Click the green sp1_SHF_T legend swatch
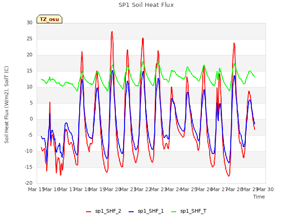The height and width of the screenshot is (220, 293). pos(174,212)
